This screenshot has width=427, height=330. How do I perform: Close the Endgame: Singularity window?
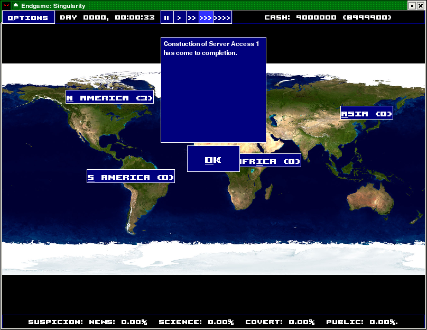pos(421,5)
